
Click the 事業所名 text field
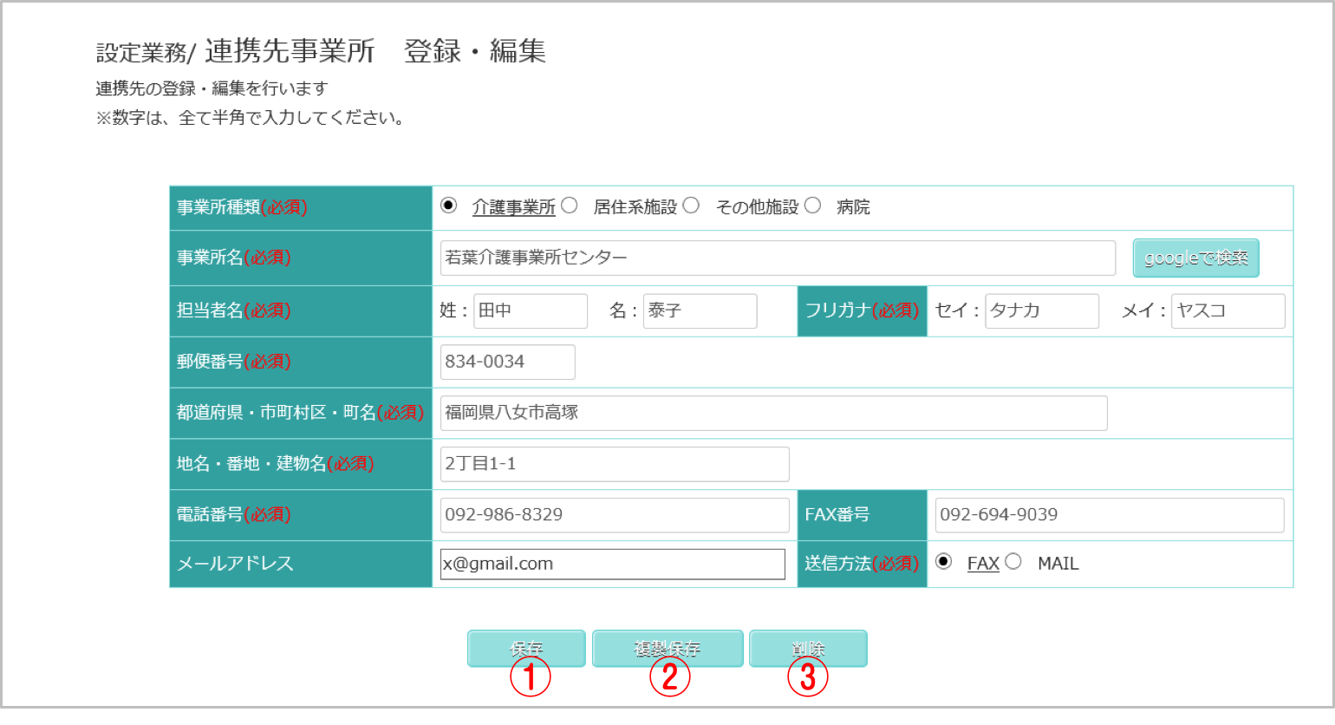[777, 258]
